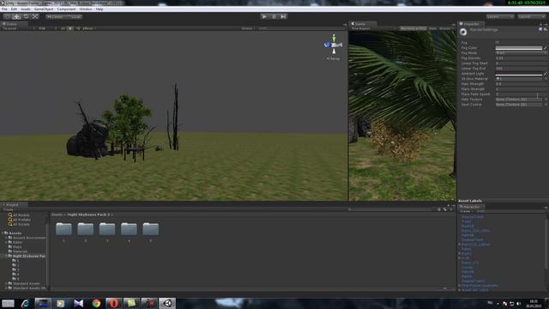This screenshot has height=309, width=549.
Task: Click the scene orientation gizmo
Action: coord(334,45)
